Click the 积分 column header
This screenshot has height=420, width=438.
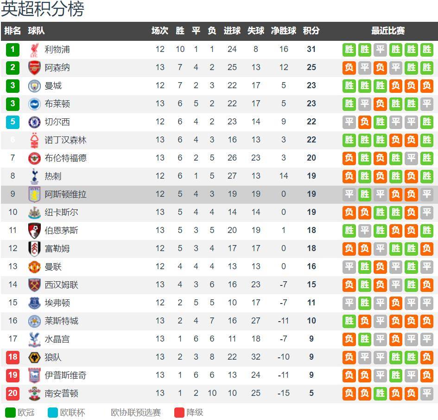tap(311, 31)
